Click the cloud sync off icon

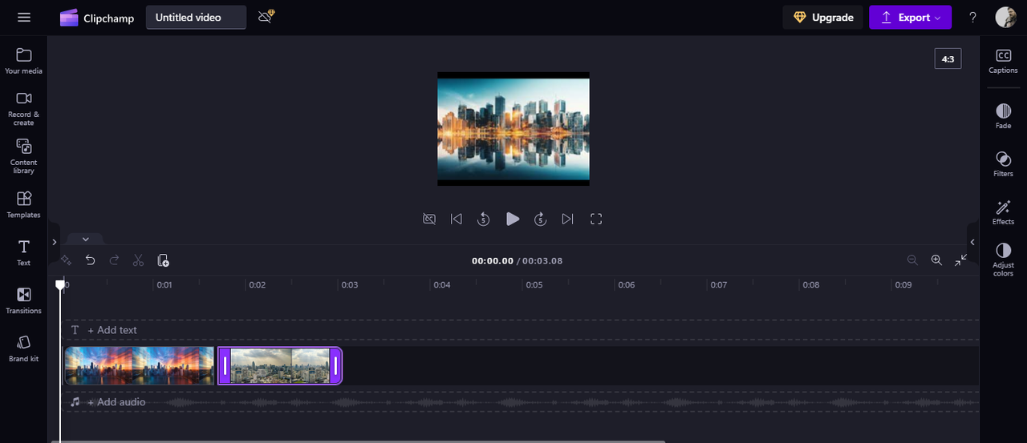pos(266,17)
